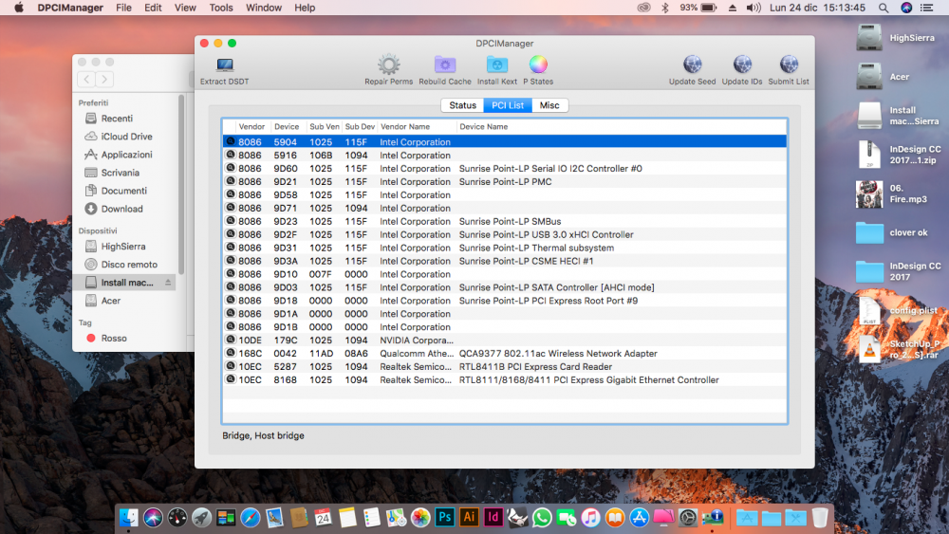Open Safari from the Dock

pos(250,518)
